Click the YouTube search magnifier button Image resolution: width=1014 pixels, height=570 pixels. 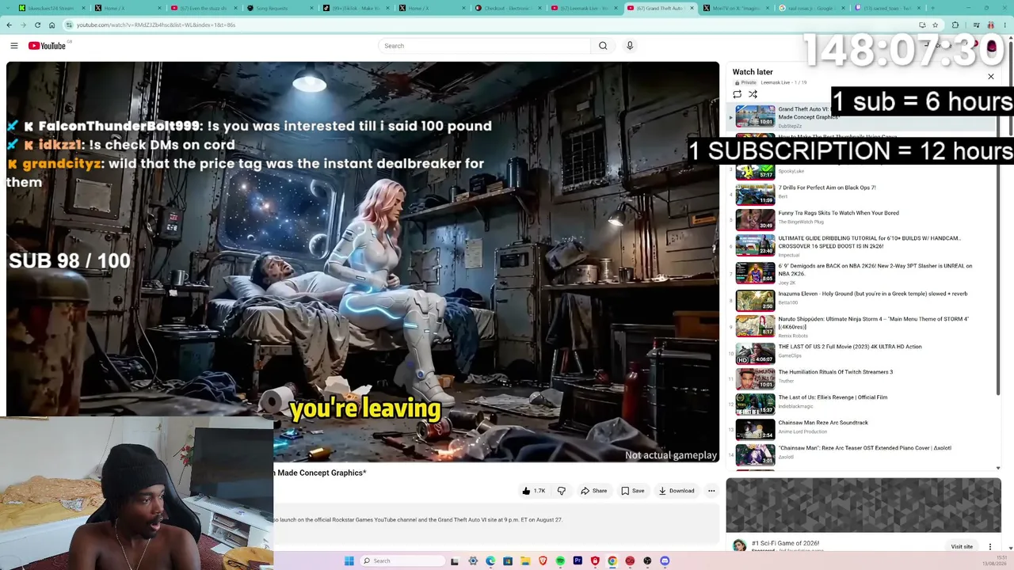(603, 46)
